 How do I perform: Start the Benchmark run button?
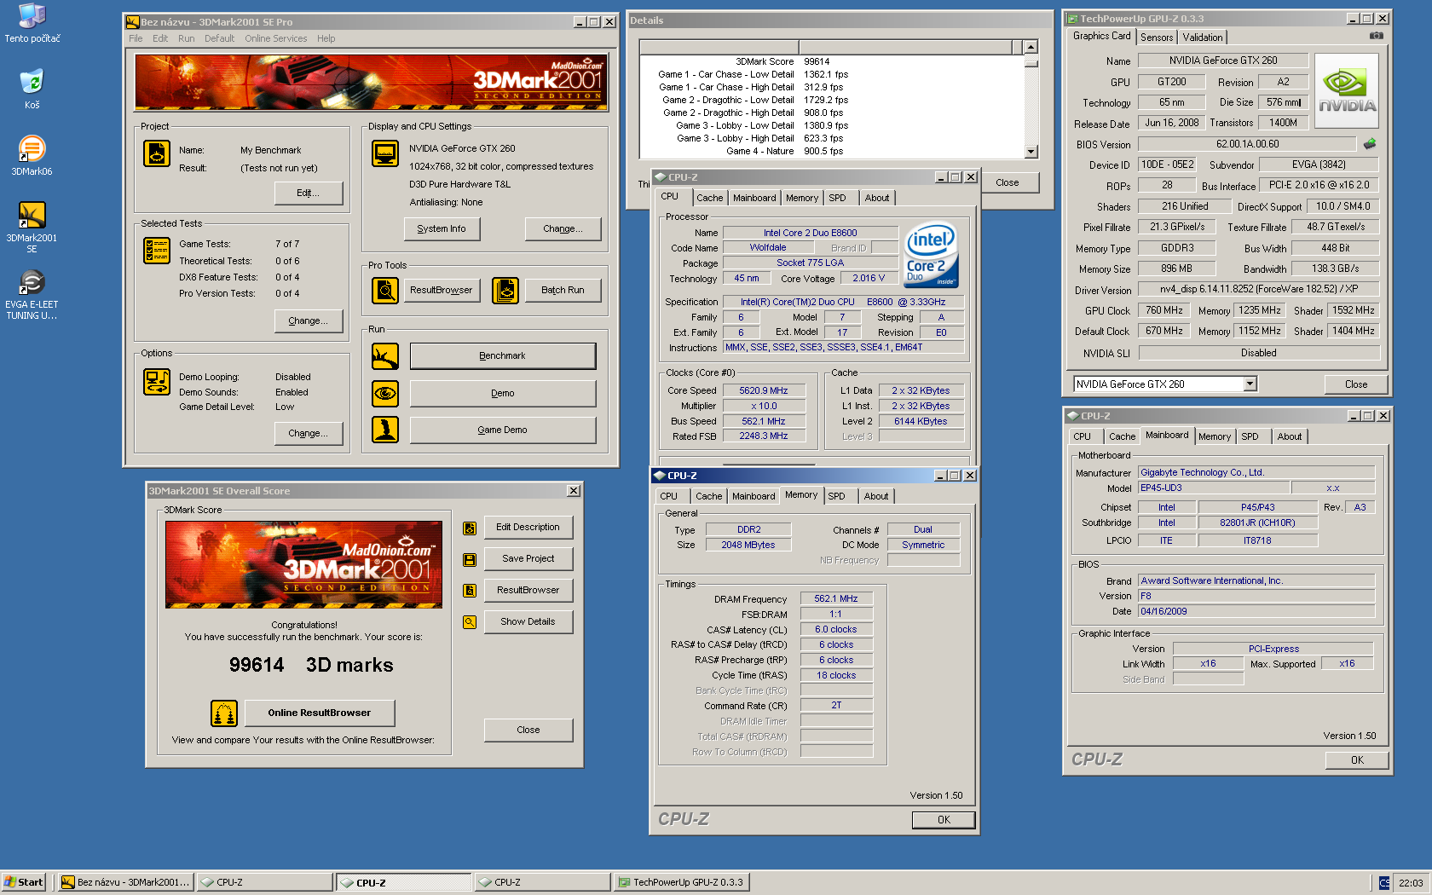coord(503,356)
